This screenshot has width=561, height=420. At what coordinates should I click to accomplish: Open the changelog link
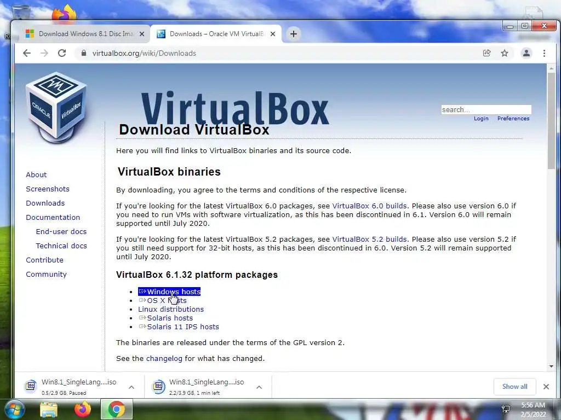164,359
